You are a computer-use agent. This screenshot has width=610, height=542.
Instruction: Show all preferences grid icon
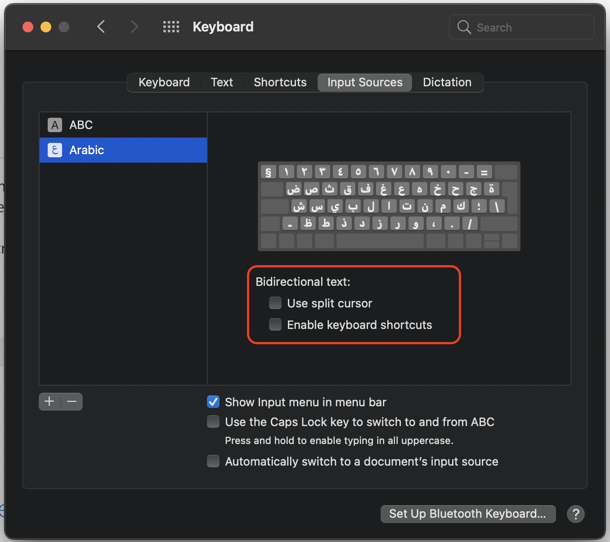(x=171, y=27)
